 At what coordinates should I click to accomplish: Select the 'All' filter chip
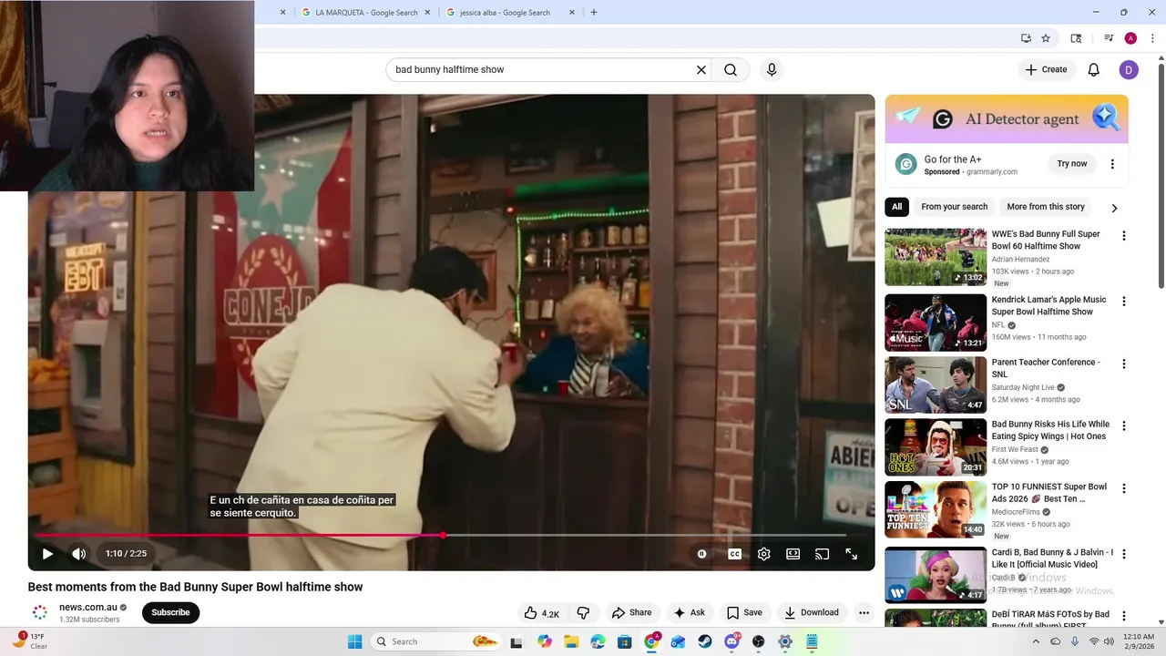(897, 207)
